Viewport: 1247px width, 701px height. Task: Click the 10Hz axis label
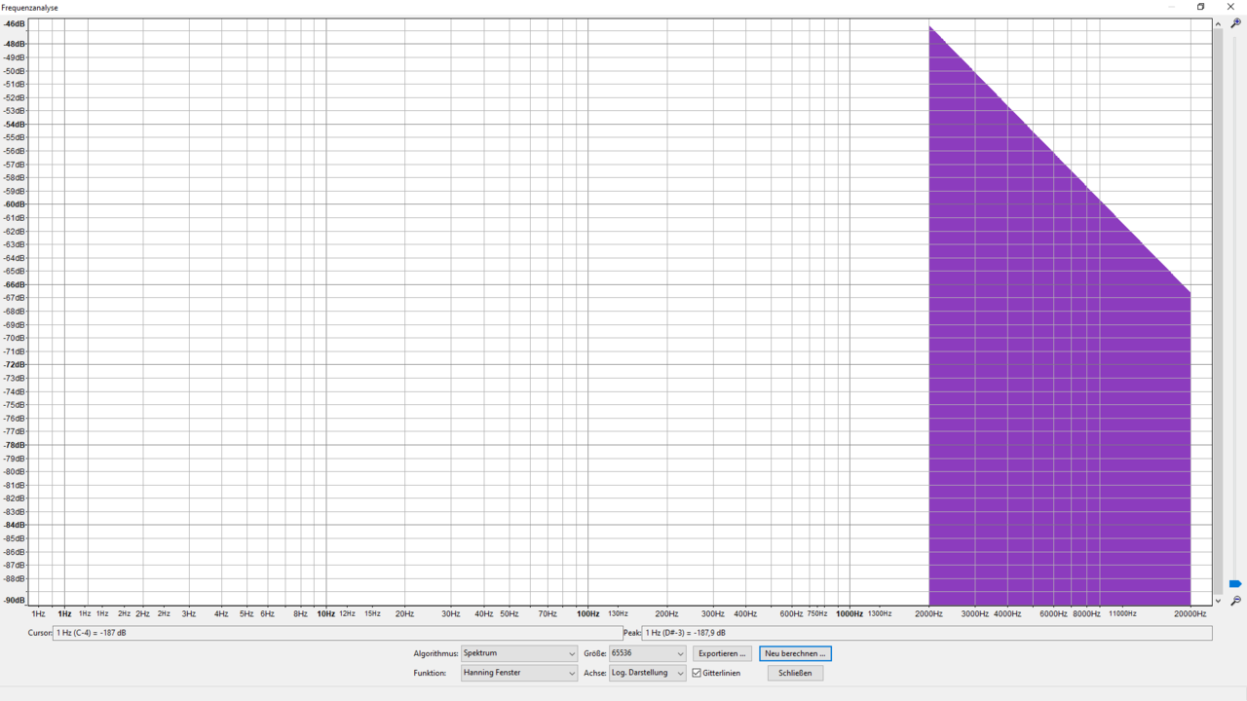325,613
